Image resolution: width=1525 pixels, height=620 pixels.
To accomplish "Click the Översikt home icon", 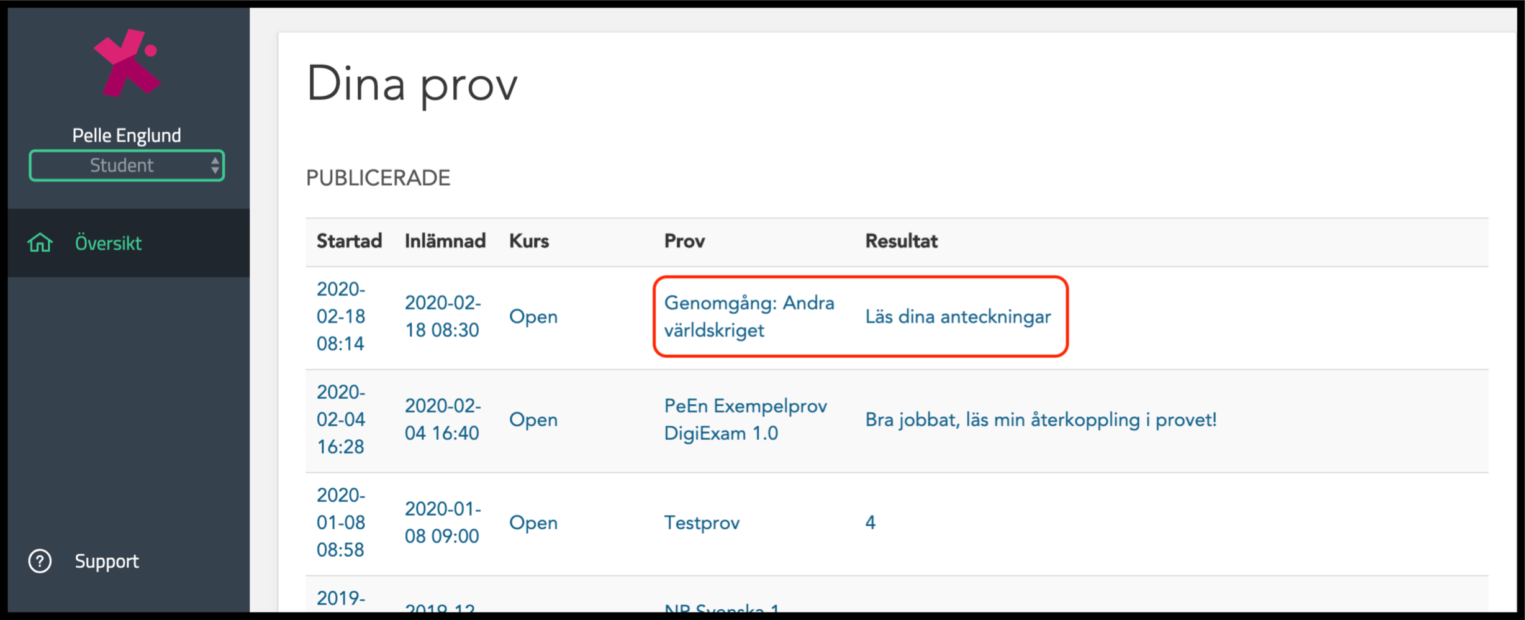I will (x=40, y=243).
